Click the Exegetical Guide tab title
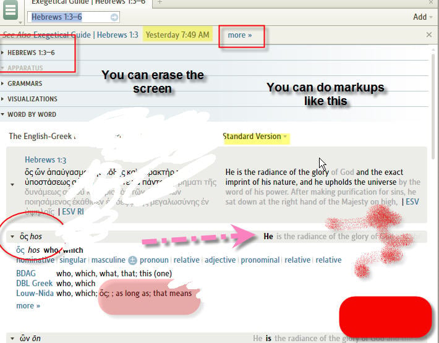The width and height of the screenshot is (439, 343). click(88, 2)
